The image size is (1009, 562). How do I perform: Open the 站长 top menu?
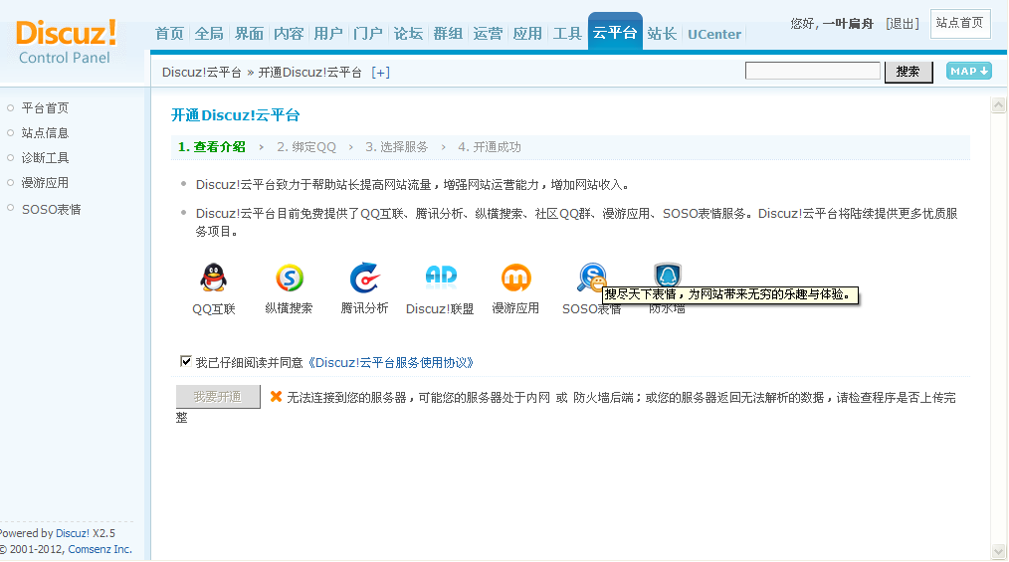pyautogui.click(x=662, y=34)
